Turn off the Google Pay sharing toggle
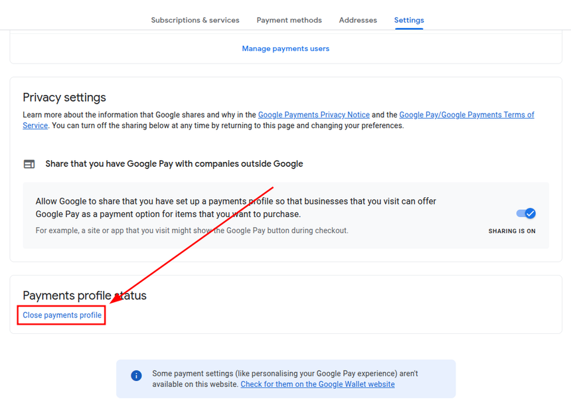 [526, 213]
